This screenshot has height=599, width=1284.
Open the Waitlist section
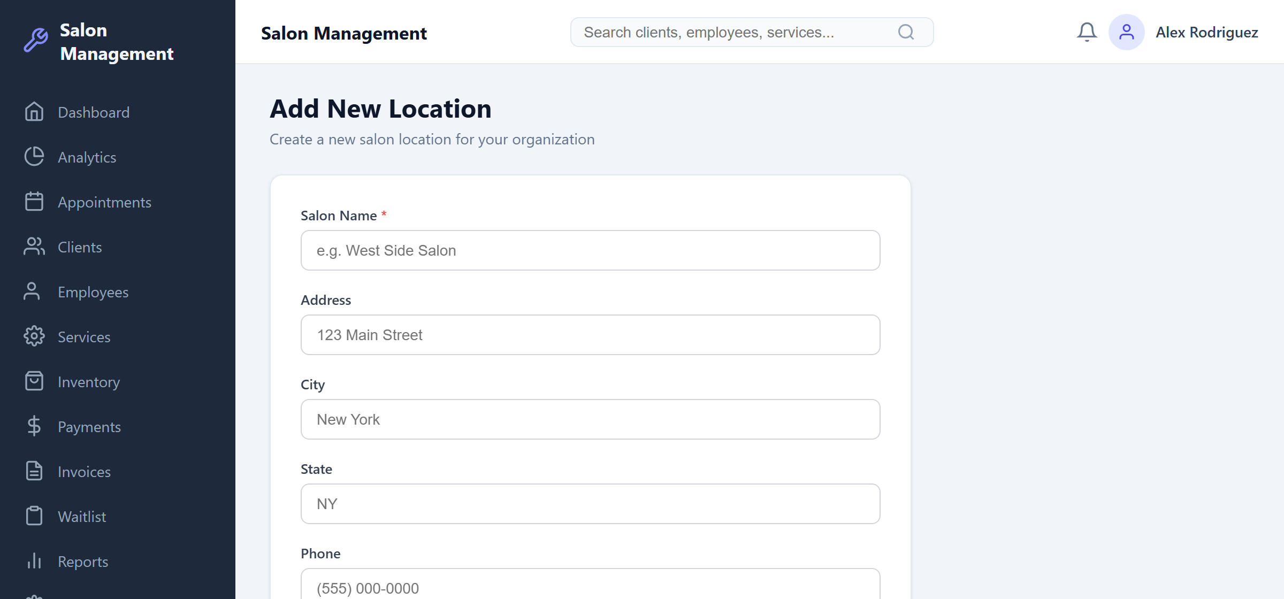click(82, 516)
